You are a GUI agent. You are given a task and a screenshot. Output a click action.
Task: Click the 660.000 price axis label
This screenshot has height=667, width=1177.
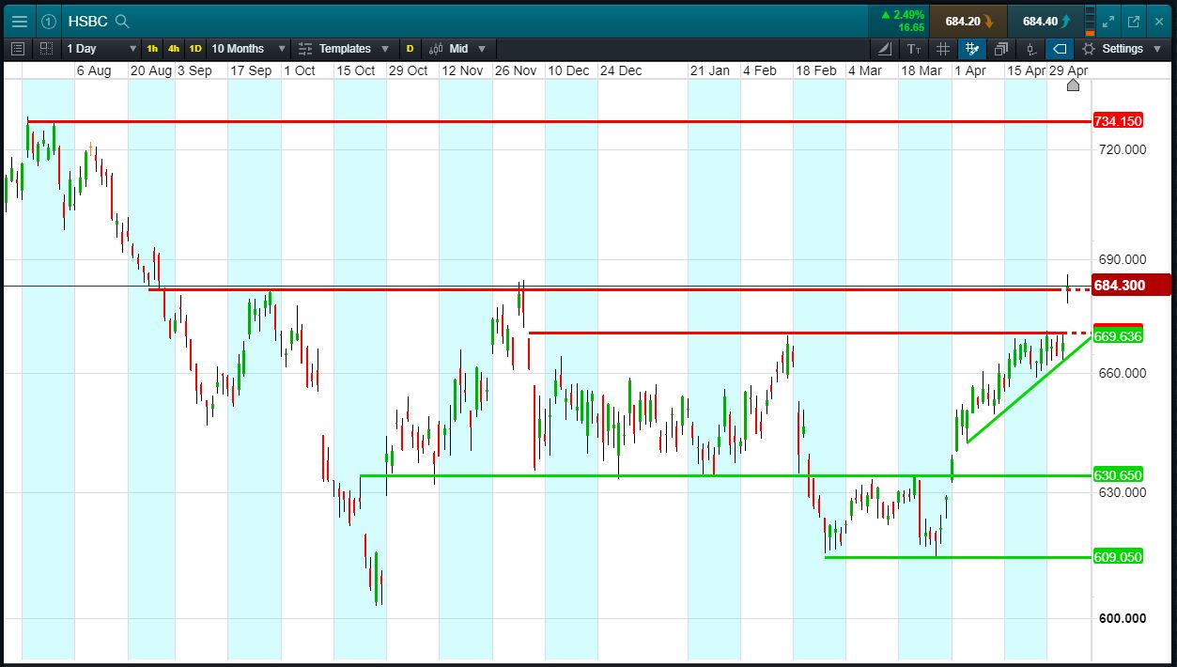[x=1122, y=373]
